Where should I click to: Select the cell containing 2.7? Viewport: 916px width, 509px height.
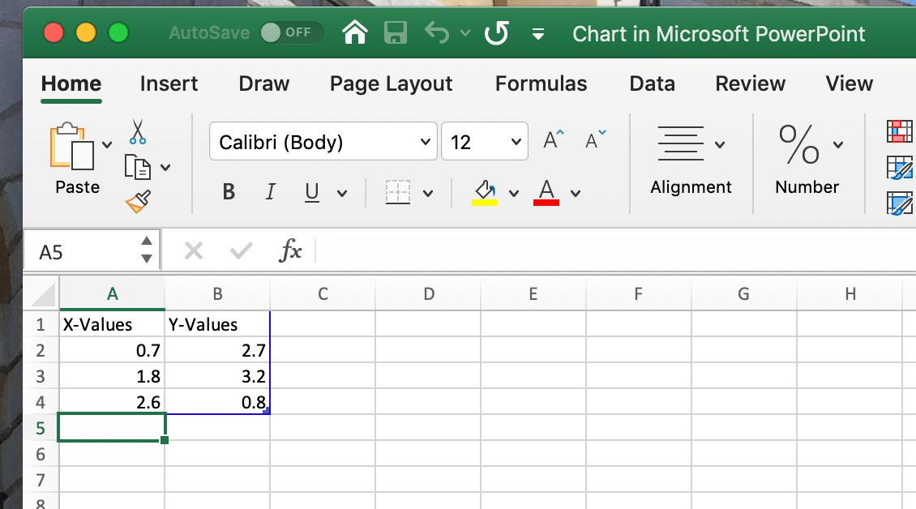[219, 350]
